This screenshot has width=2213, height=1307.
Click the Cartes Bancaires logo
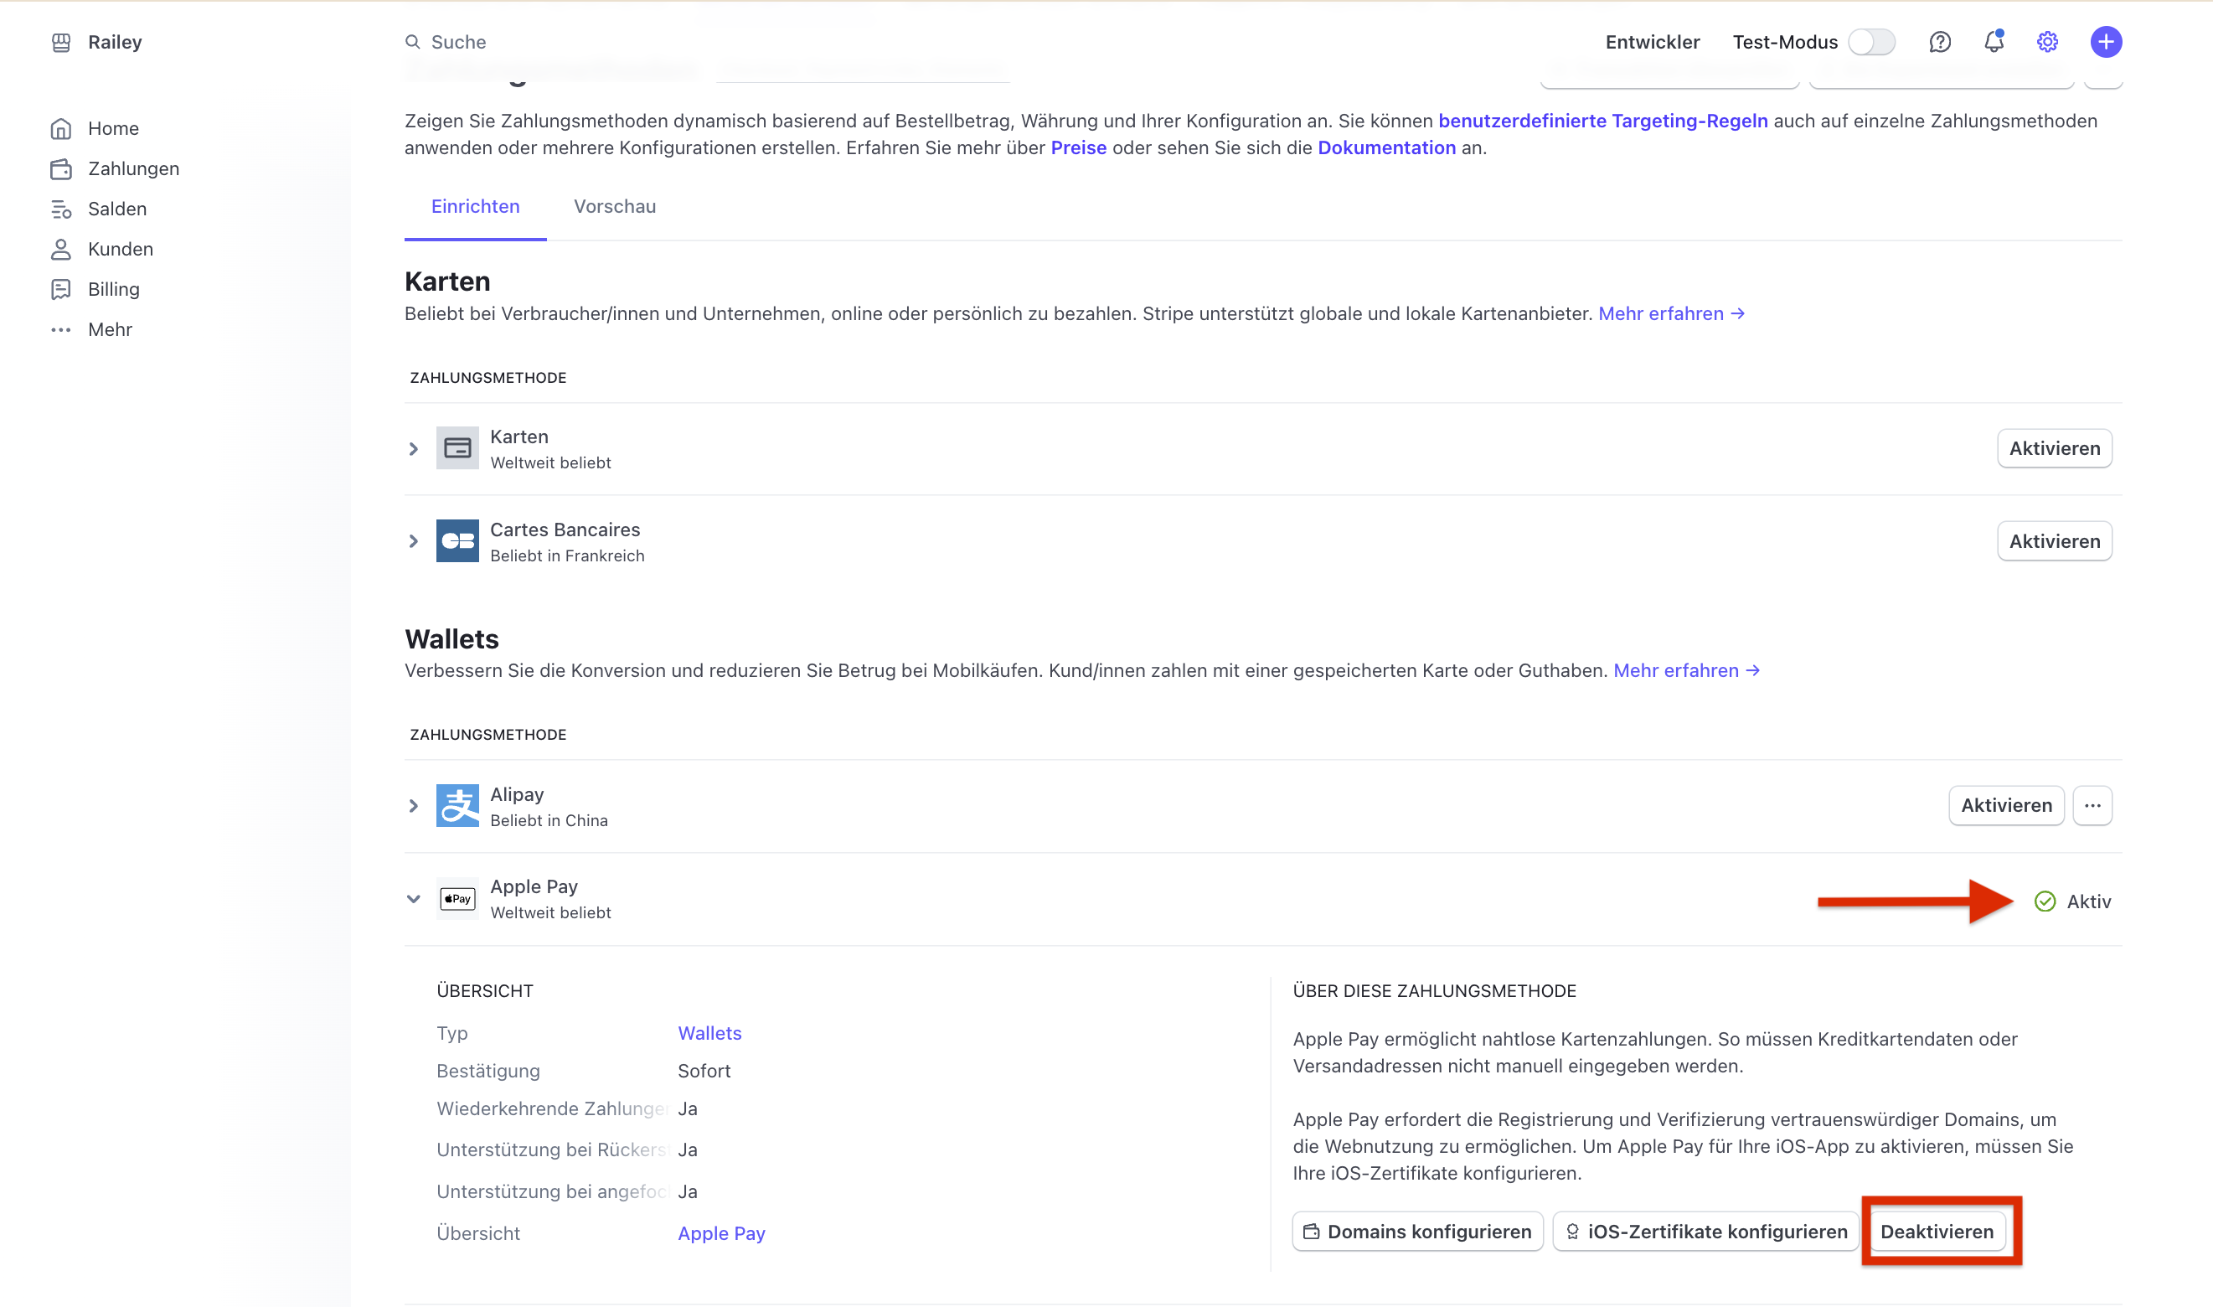pos(457,540)
